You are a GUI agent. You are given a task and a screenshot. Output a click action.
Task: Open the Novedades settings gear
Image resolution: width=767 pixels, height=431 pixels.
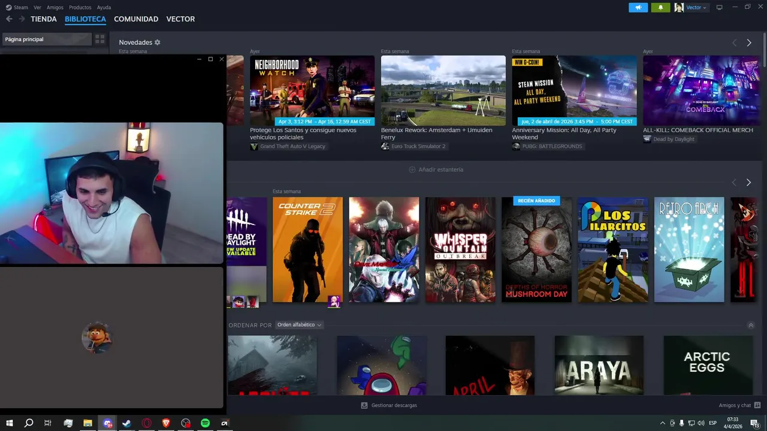[158, 43]
